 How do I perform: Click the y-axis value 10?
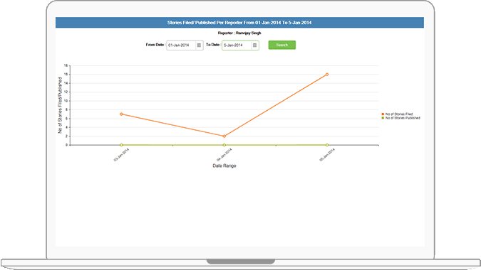(66, 101)
